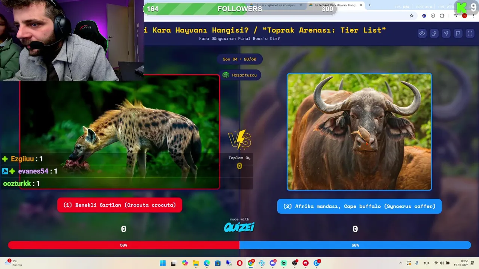The width and height of the screenshot is (479, 269).
Task: Click the microphone tray icon
Action: click(x=417, y=263)
